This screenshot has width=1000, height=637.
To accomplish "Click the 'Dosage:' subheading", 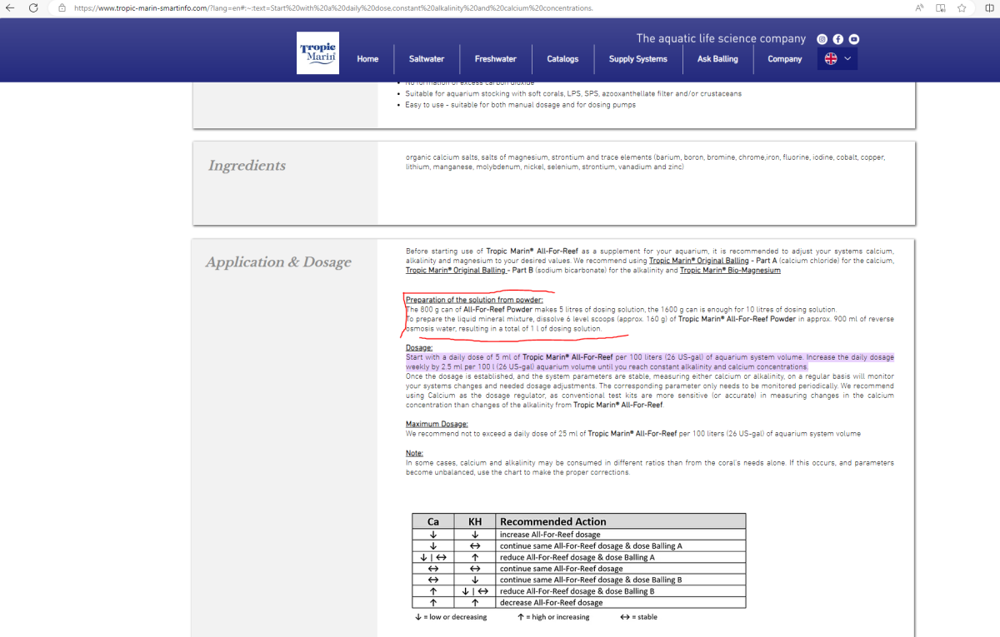I will pos(419,347).
